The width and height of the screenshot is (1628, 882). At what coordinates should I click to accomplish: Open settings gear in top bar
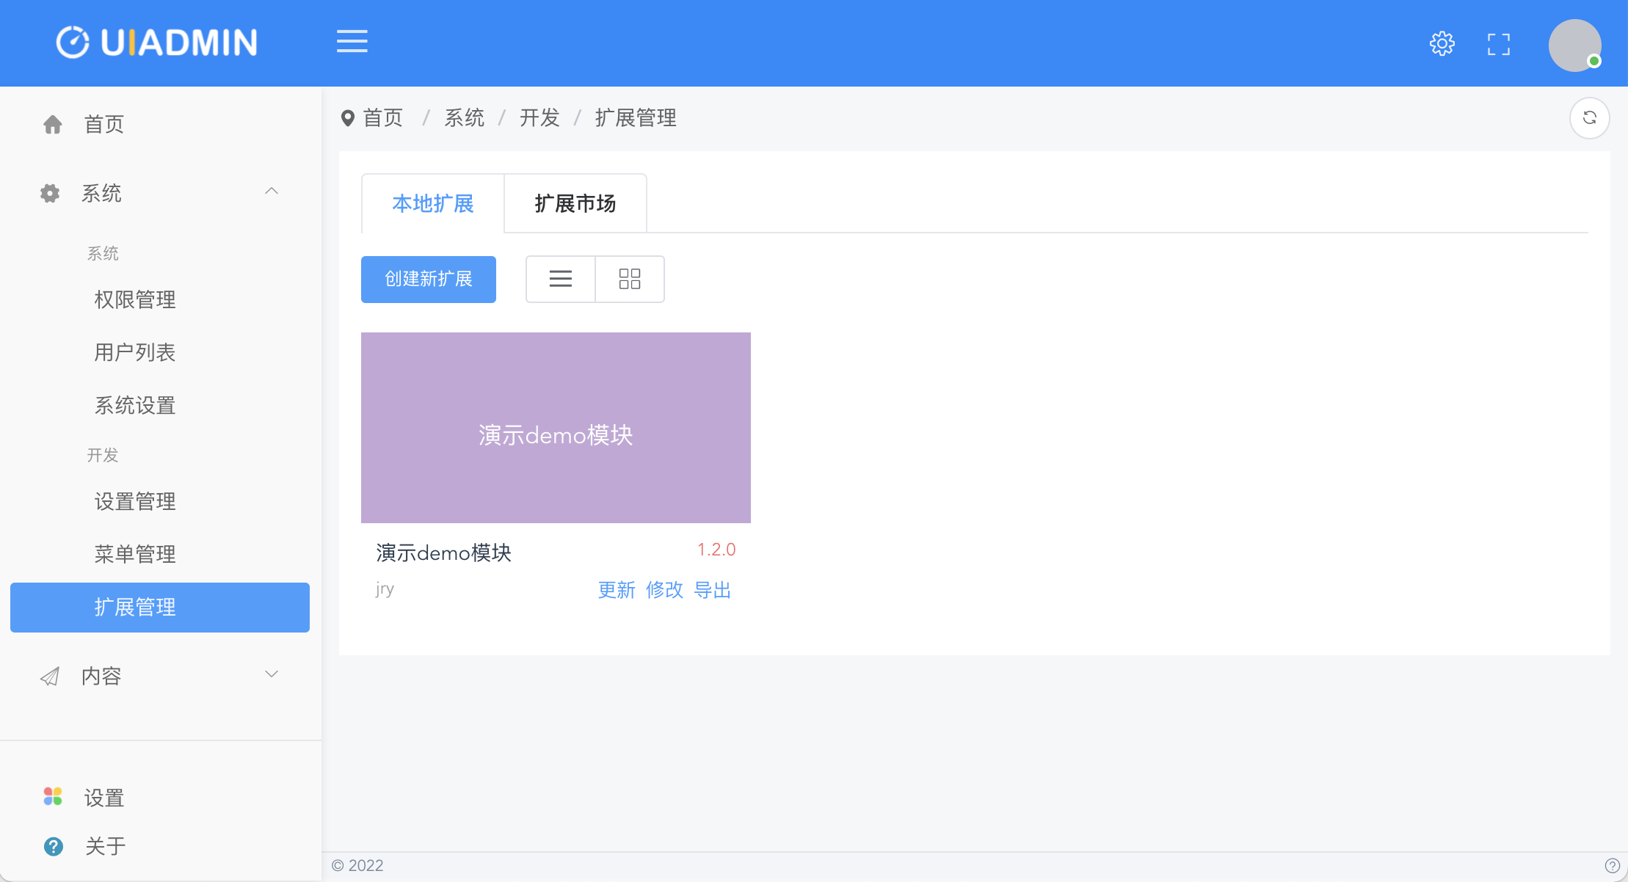tap(1442, 44)
